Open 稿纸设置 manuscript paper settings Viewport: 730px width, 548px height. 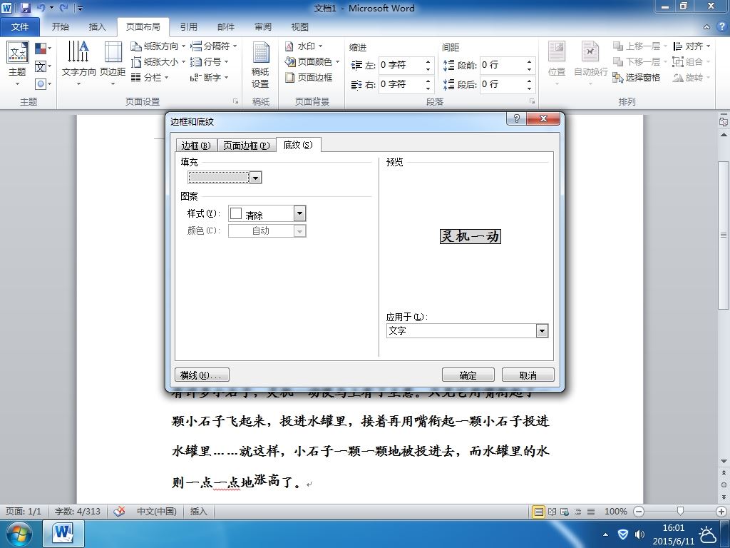(260, 65)
